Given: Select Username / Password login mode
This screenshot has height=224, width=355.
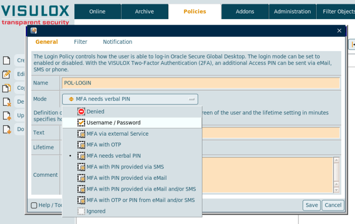Looking at the screenshot, I should tap(113, 123).
